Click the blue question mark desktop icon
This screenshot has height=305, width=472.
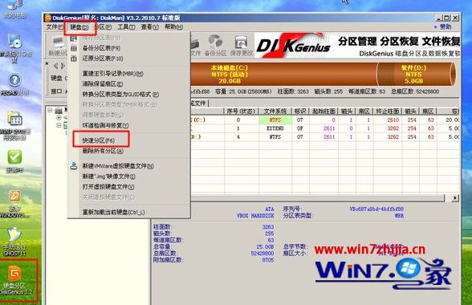click(14, 83)
